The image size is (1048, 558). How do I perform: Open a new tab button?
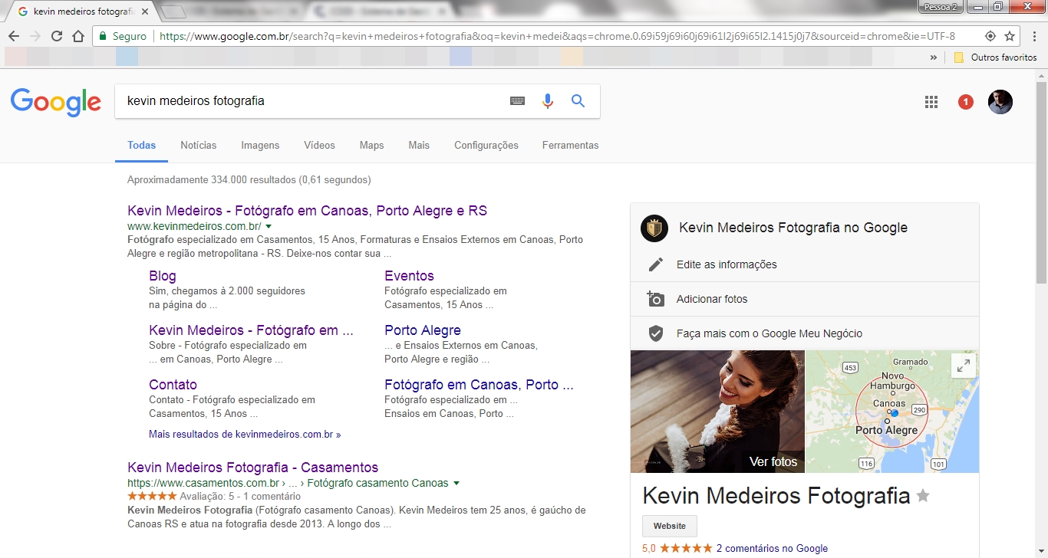click(175, 11)
